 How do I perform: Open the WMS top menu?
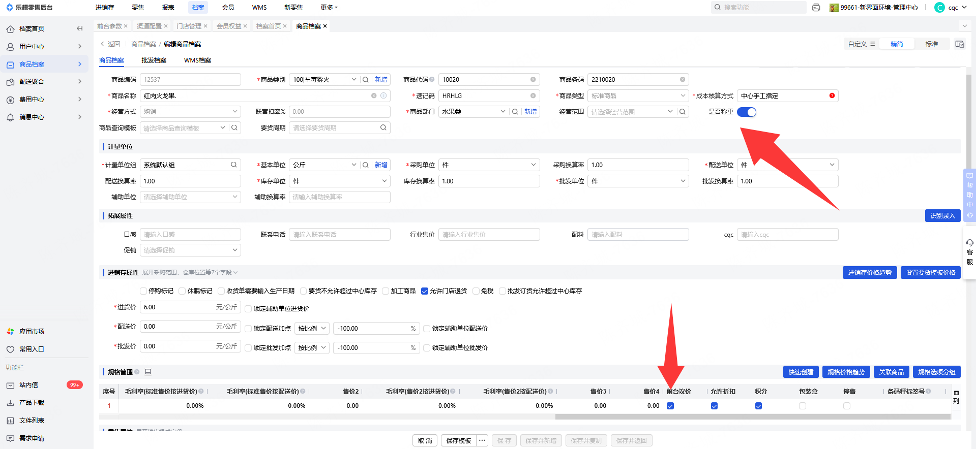click(259, 8)
